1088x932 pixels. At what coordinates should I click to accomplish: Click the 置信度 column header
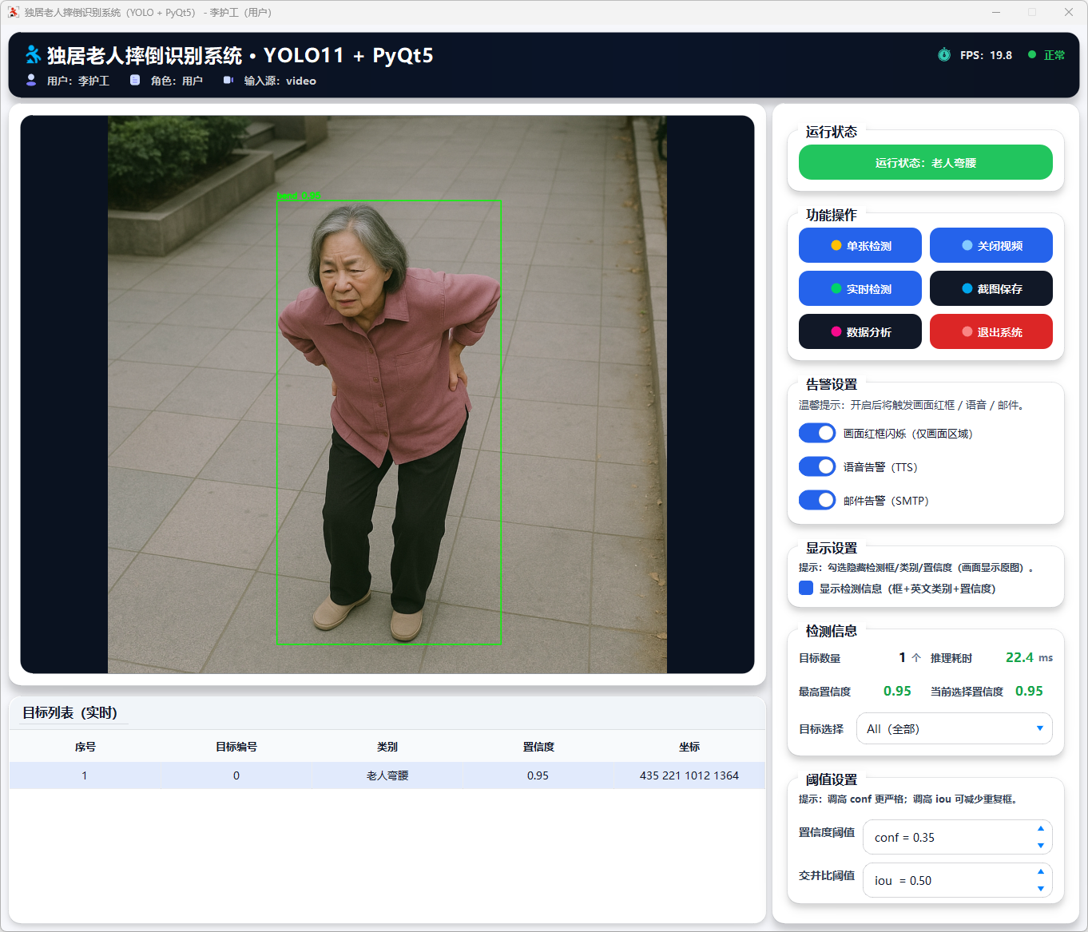coord(538,747)
